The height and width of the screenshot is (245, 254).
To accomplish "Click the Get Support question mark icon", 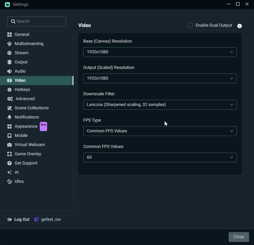I will pyautogui.click(x=10, y=163).
